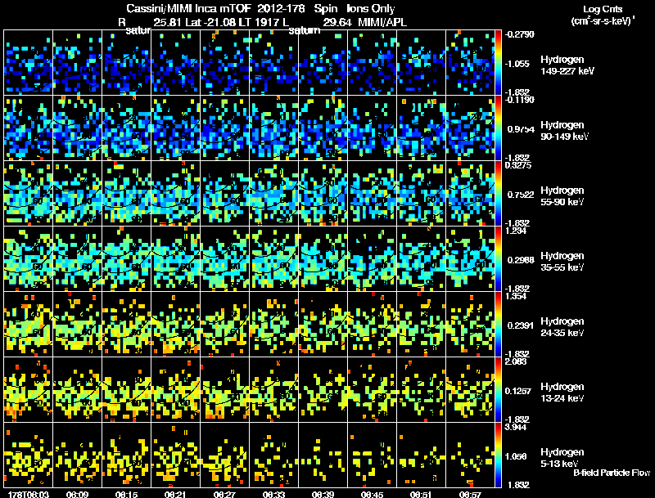Select the 55-90 keV panel at 06:57
Viewport: 655px width, 498px height.
(470, 194)
